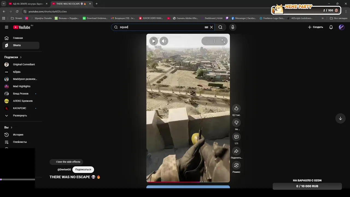View site information icon in address bar
The width and height of the screenshot is (350, 197).
pyautogui.click(x=25, y=11)
